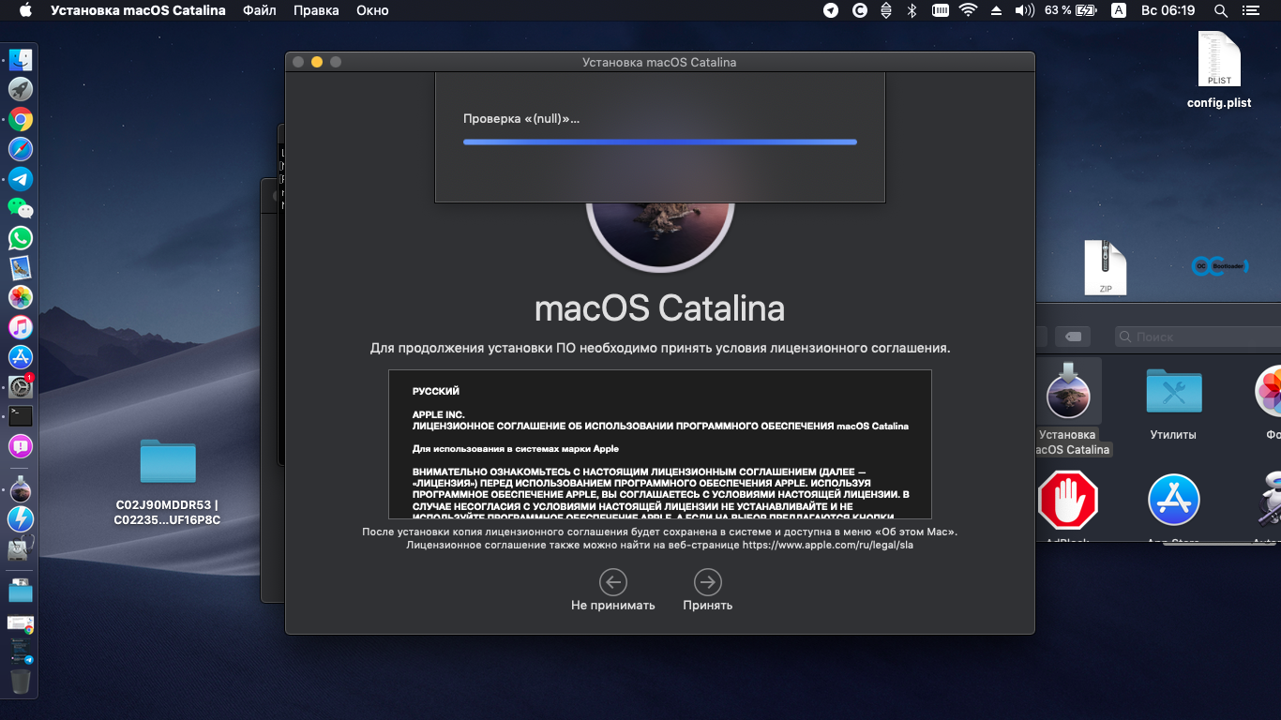Click macOS Catalina installer icon in Dock
The image size is (1281, 720).
pyautogui.click(x=21, y=489)
